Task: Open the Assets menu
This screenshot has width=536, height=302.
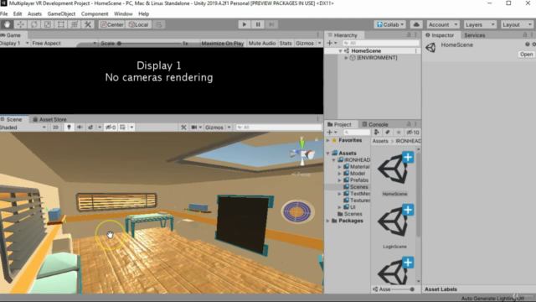Action: [x=34, y=14]
